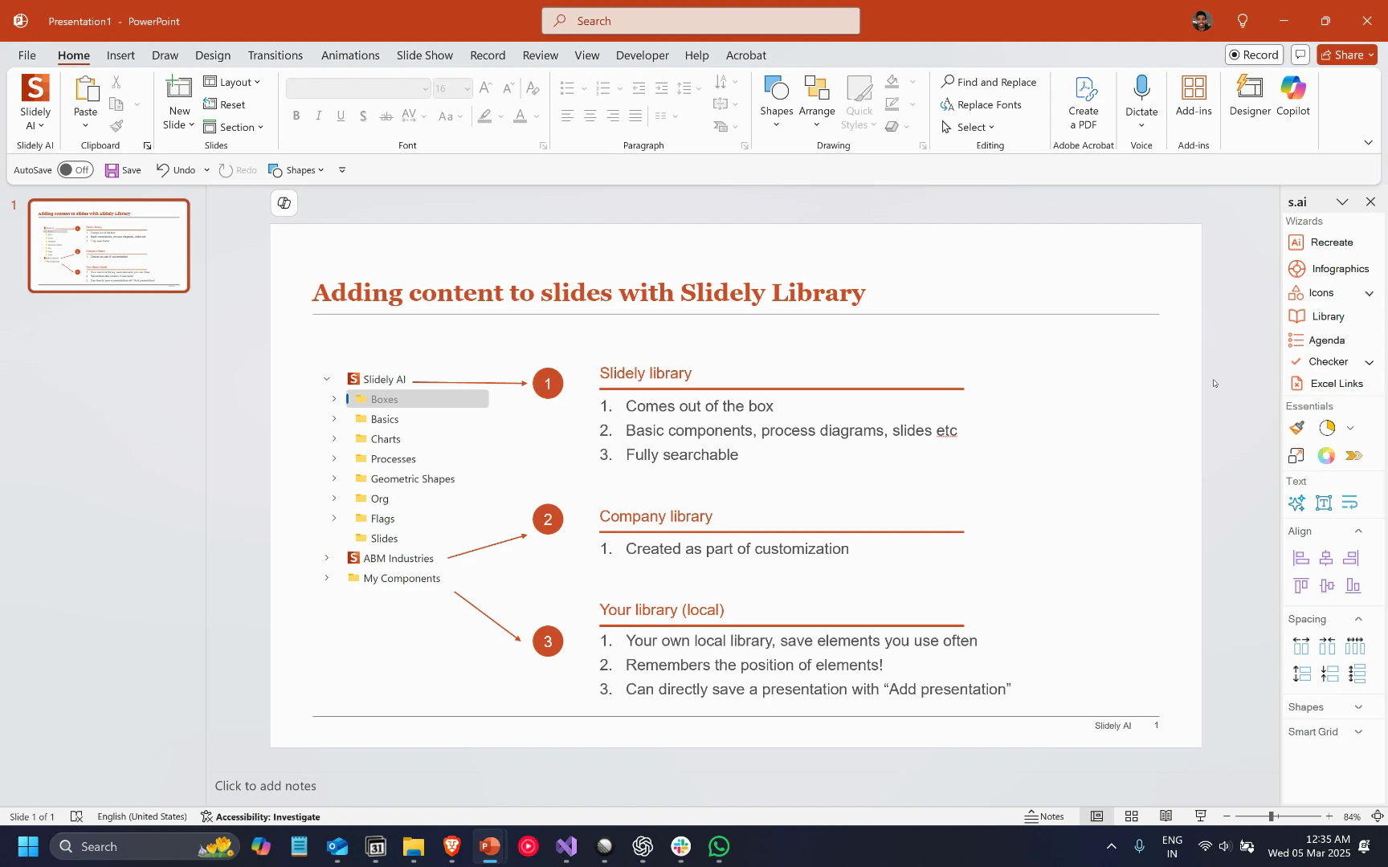Select slide 1 thumbnail
The height and width of the screenshot is (867, 1388).
point(109,246)
